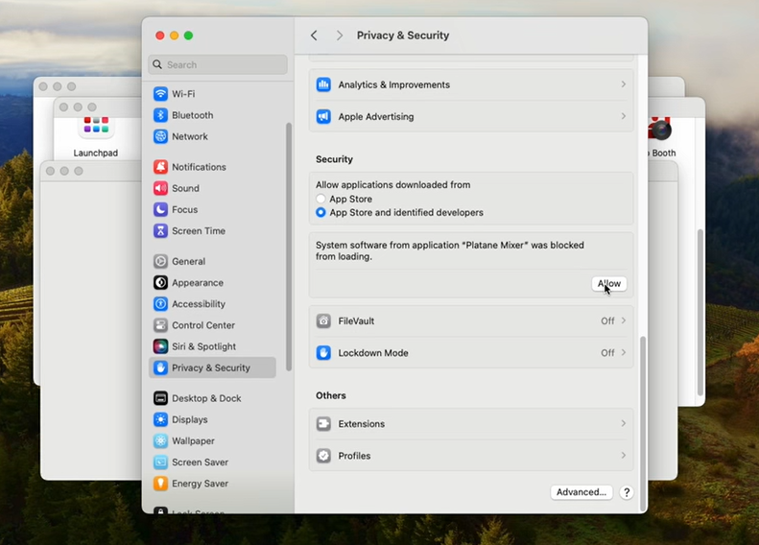Click the Energy Saver label
The width and height of the screenshot is (759, 545).
click(x=200, y=484)
